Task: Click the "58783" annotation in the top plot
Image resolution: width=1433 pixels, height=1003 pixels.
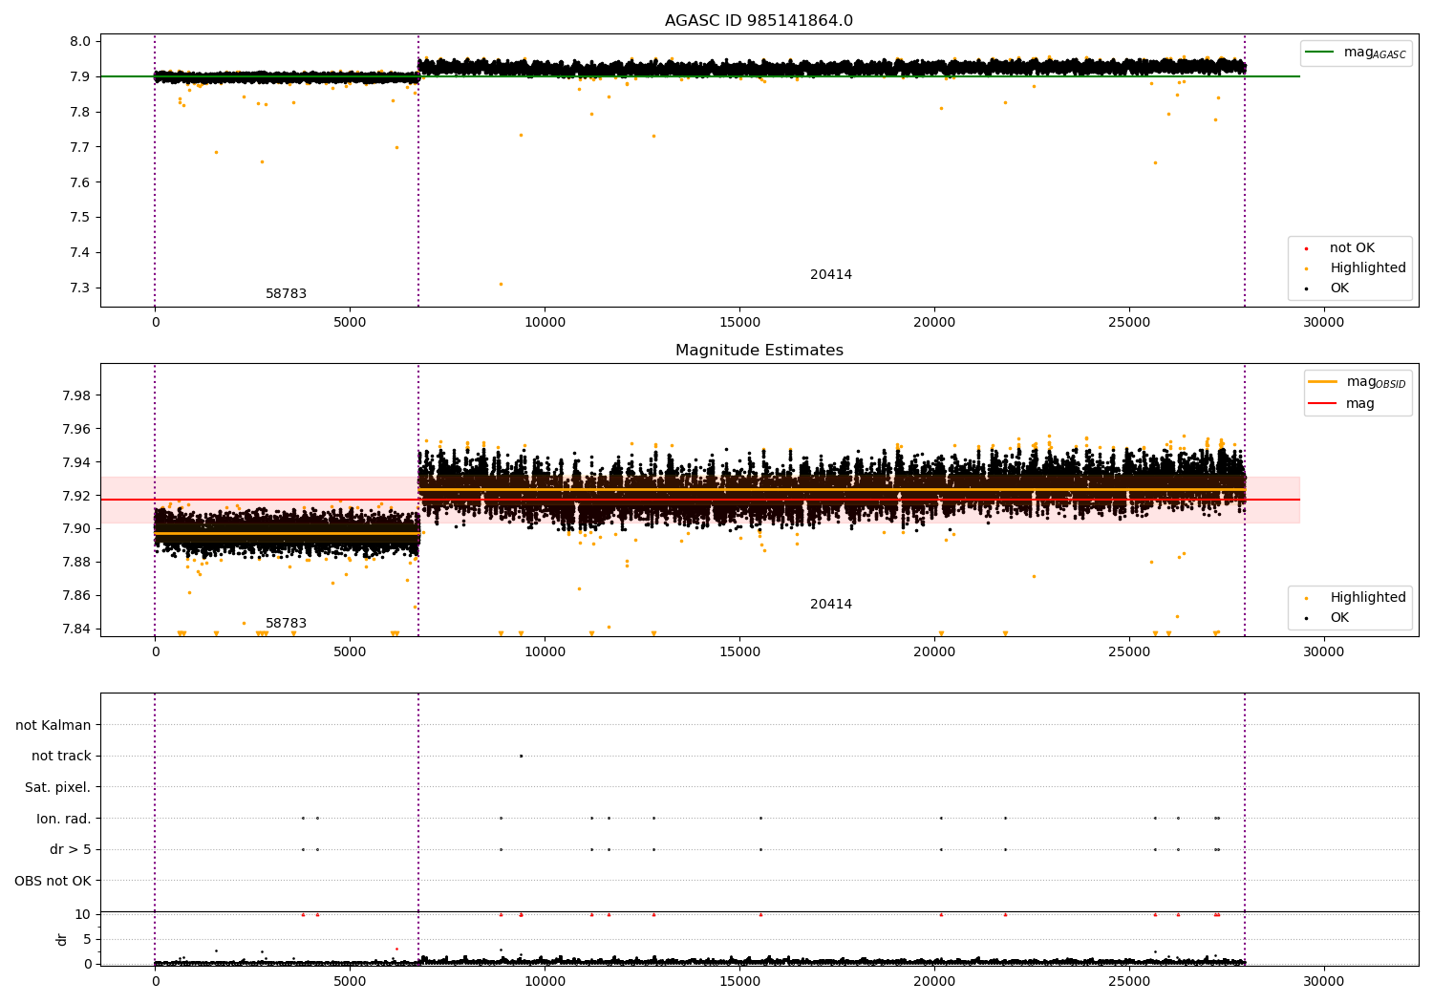Action: [286, 294]
